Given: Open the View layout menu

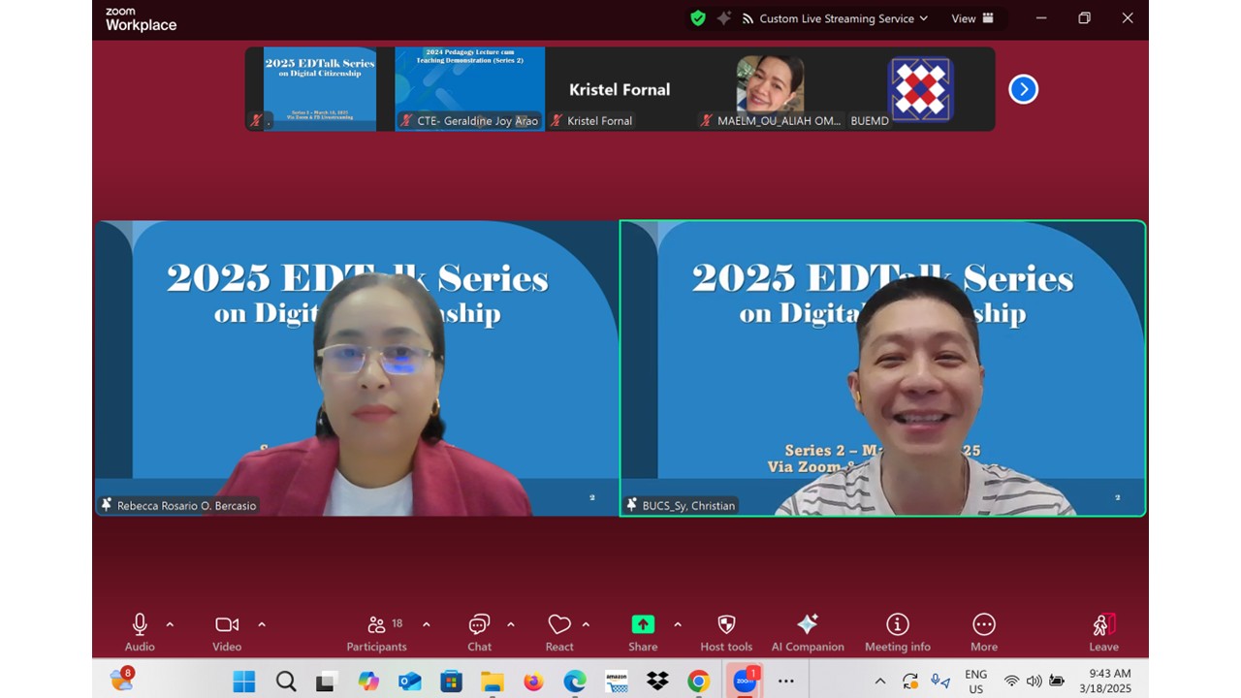Looking at the screenshot, I should coord(972,17).
